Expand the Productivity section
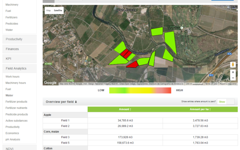Image resolution: width=240 pixels, height=150 pixels. coord(19,39)
